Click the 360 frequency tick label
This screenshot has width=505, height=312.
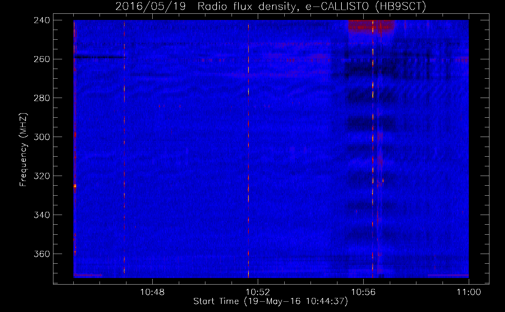point(42,254)
